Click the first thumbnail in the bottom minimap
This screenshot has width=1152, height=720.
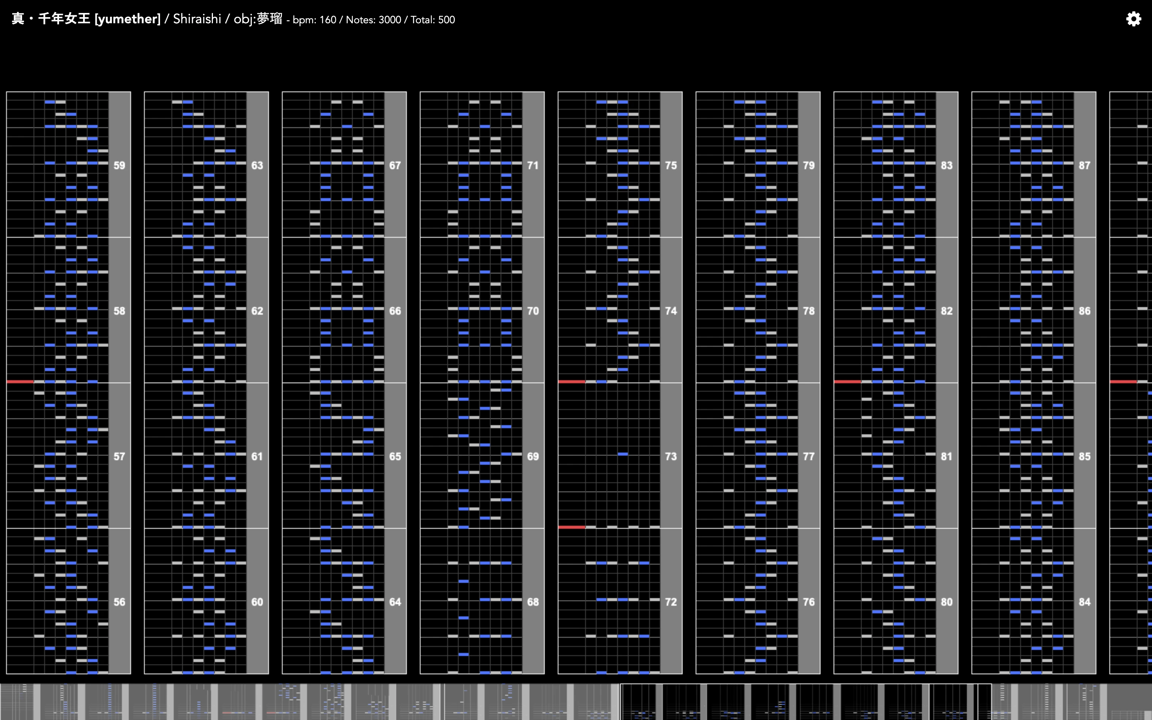[19, 702]
